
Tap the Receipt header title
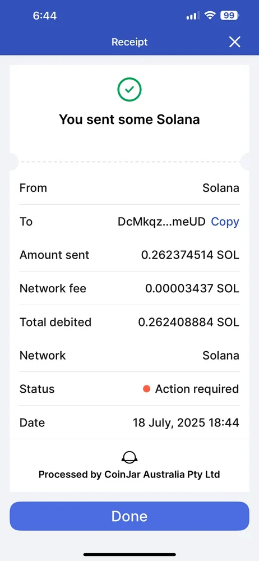click(129, 42)
